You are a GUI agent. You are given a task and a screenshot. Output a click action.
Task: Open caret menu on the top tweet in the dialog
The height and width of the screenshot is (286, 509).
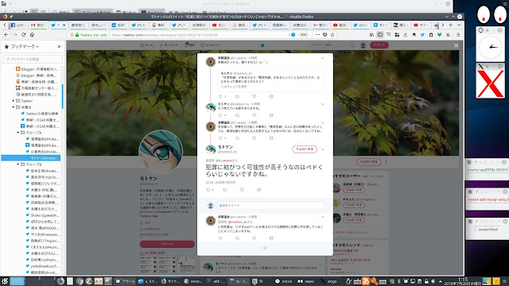[x=322, y=58]
